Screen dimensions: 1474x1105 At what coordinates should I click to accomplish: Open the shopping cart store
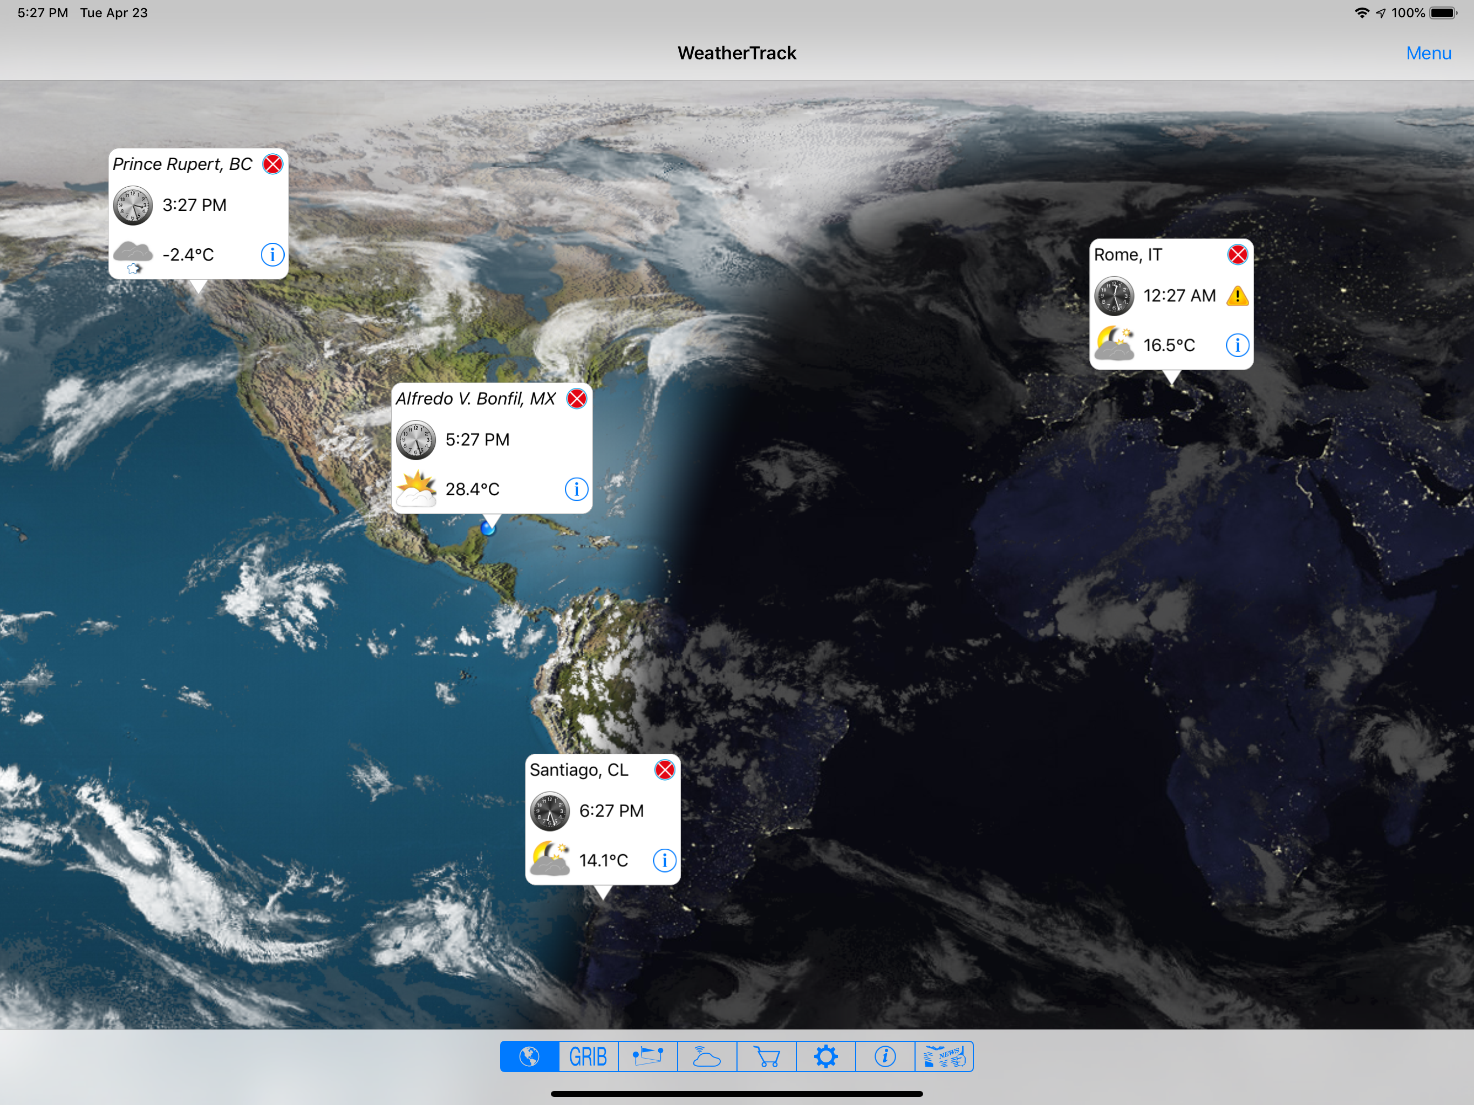point(766,1056)
